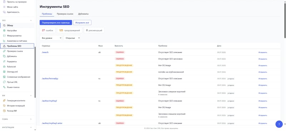Image resolution: width=286 pixels, height=131 pixels.
Task: Switch to the Дубликаты tab
Action: click(x=83, y=14)
